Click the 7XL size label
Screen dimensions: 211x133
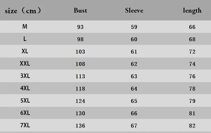pyautogui.click(x=25, y=125)
